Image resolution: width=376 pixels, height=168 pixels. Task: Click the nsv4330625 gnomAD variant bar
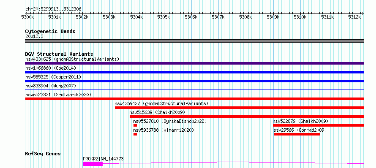pyautogui.click(x=194, y=63)
